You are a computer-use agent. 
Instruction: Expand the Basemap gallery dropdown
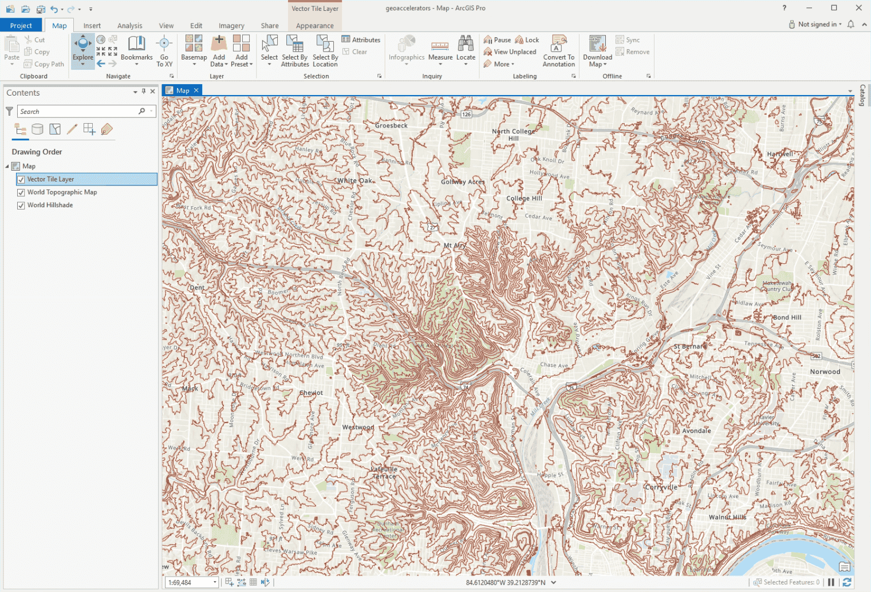coord(194,64)
